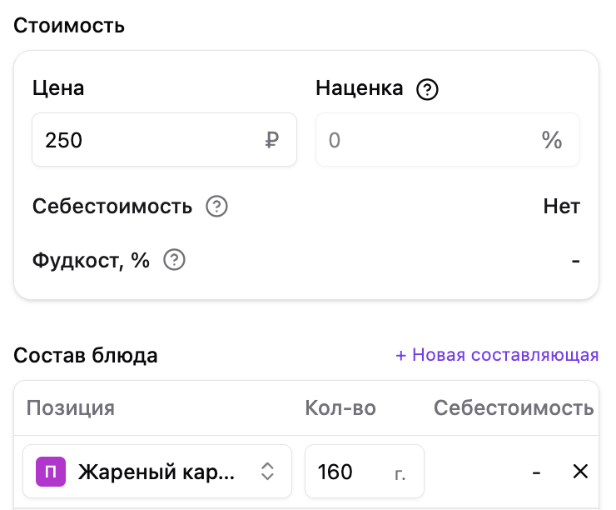Focus the Наценка percent input field
Viewport: 616px width, 510px height.
[448, 140]
